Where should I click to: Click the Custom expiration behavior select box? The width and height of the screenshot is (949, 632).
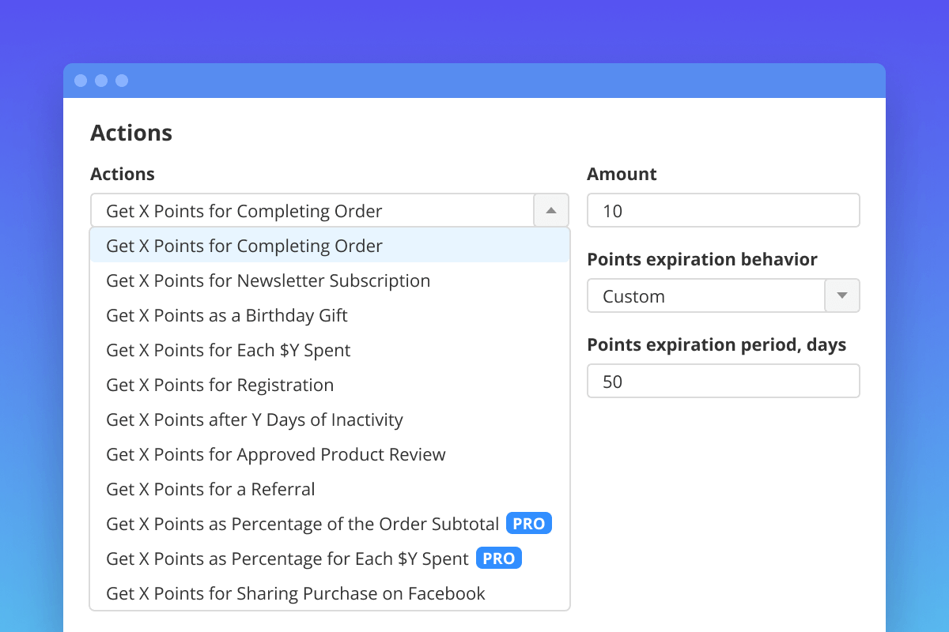[x=705, y=296]
